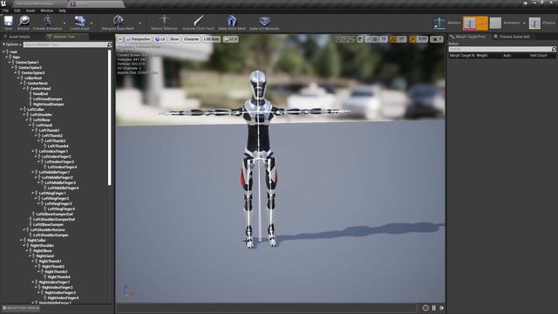Select the rotate transform gizmo icon
The height and width of the screenshot is (314, 558).
[x=344, y=39]
